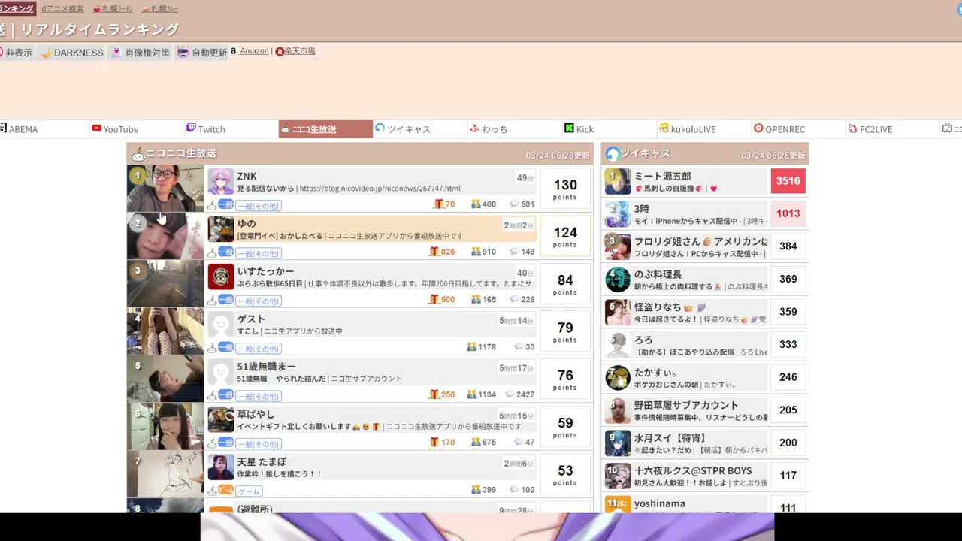This screenshot has width=962, height=541.
Task: Open 水月スイ's avatar on ツイキャス
Action: point(618,443)
